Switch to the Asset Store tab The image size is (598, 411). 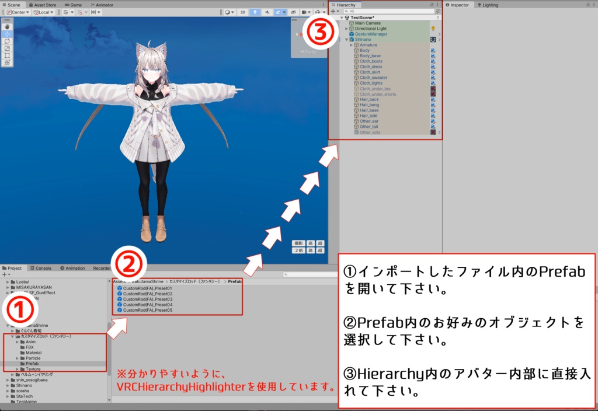pos(42,5)
